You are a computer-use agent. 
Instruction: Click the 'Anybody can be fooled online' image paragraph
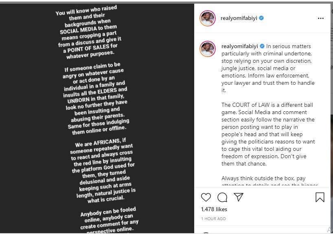pos(109,220)
